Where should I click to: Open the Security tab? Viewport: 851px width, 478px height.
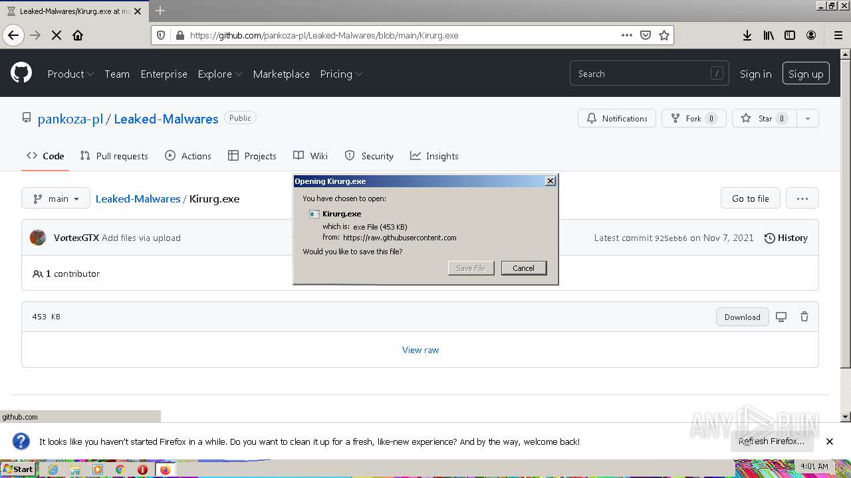point(369,156)
